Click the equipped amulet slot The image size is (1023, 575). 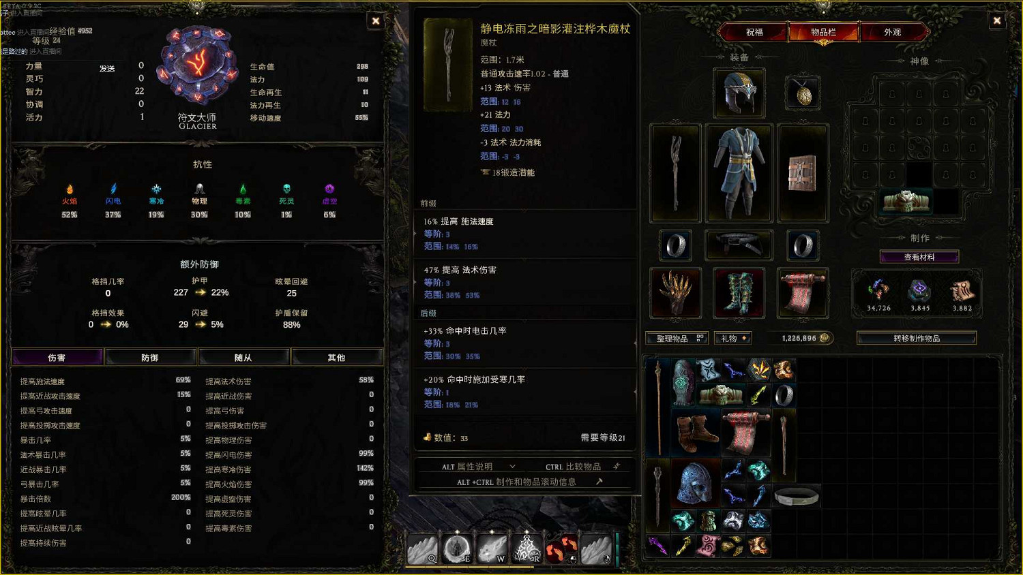803,93
